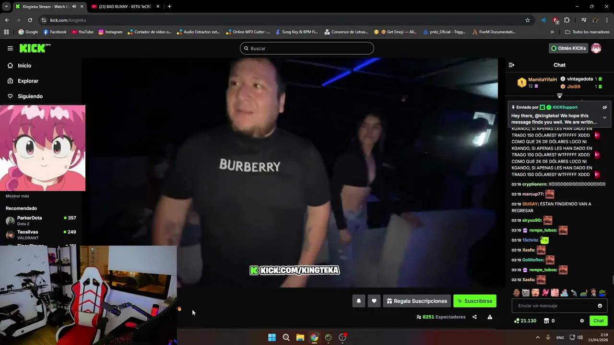Open the emoji picker in the message box

click(x=600, y=306)
